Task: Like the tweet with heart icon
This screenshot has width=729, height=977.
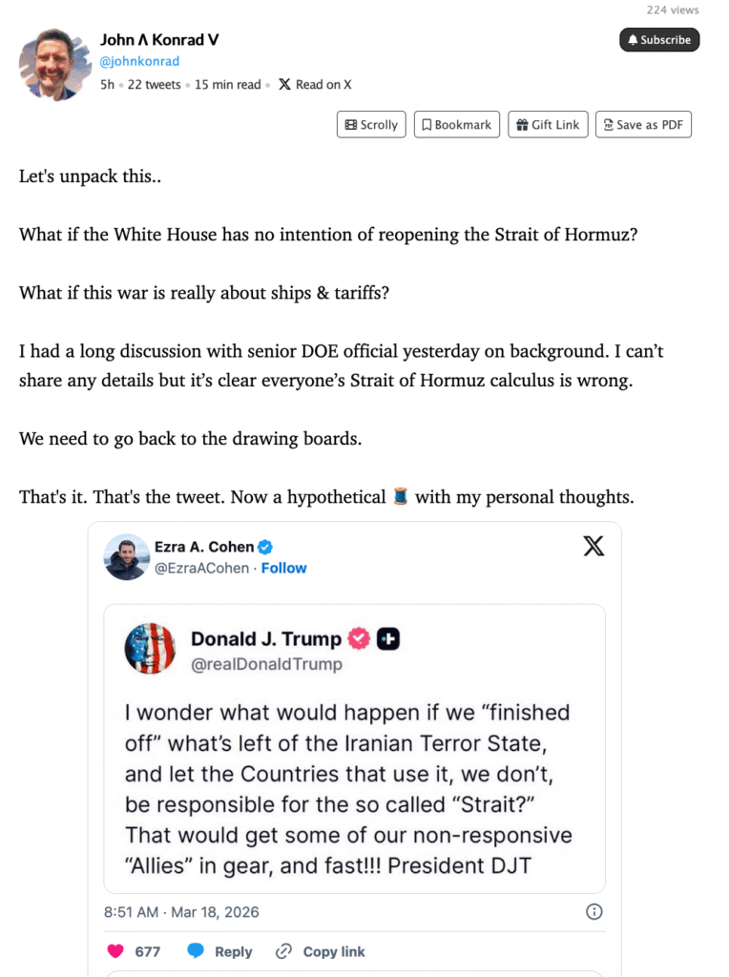Action: click(x=115, y=951)
